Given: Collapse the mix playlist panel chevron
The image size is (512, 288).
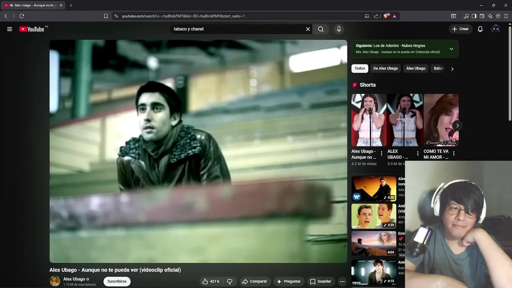Looking at the screenshot, I should [451, 49].
